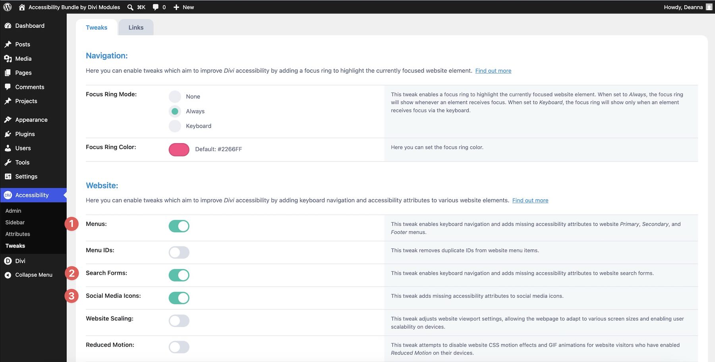Enable the Menu IDs tweak switch

coord(179,252)
